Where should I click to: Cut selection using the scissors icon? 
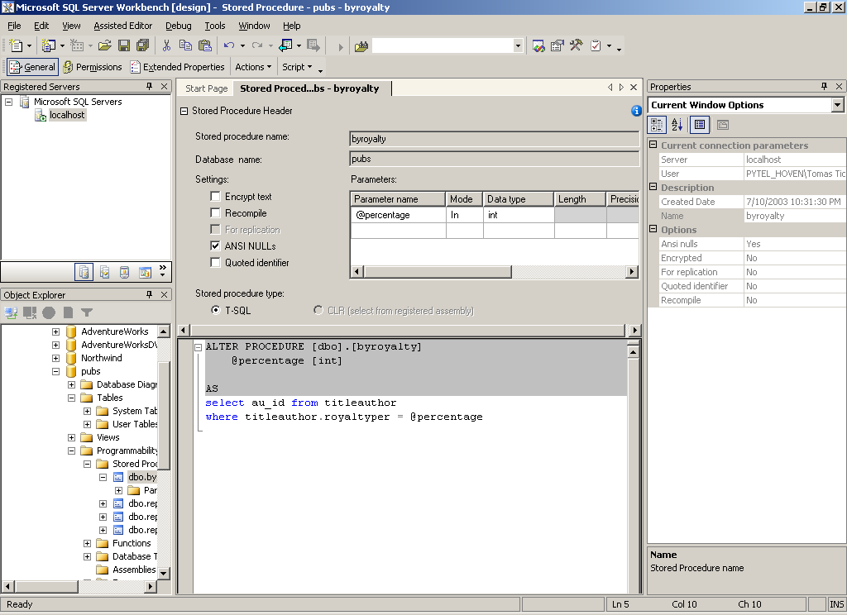pos(166,46)
